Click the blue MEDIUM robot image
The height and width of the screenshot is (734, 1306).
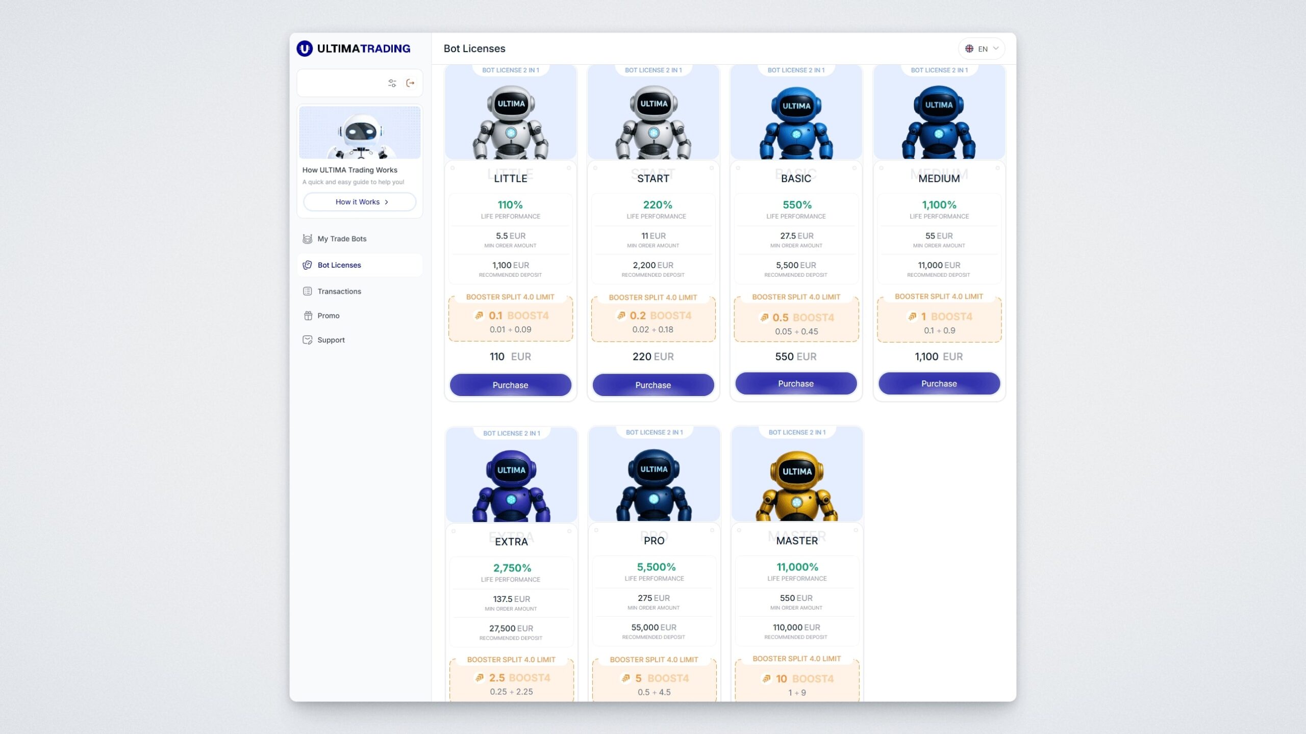(939, 122)
